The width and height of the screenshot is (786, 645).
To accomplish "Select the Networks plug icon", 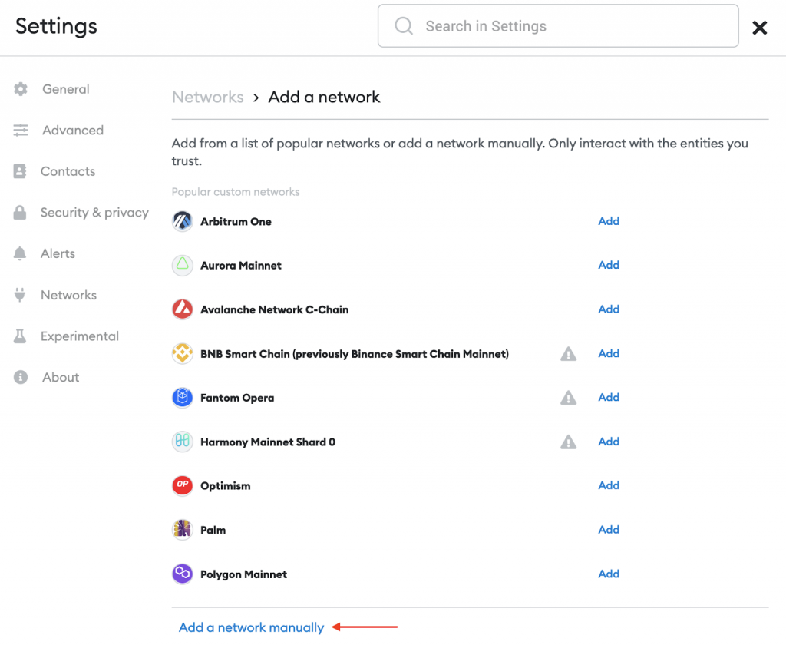I will pyautogui.click(x=21, y=295).
